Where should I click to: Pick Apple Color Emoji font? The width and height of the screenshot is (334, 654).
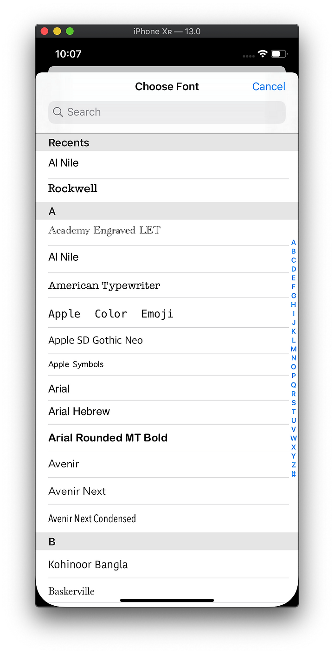click(x=167, y=313)
